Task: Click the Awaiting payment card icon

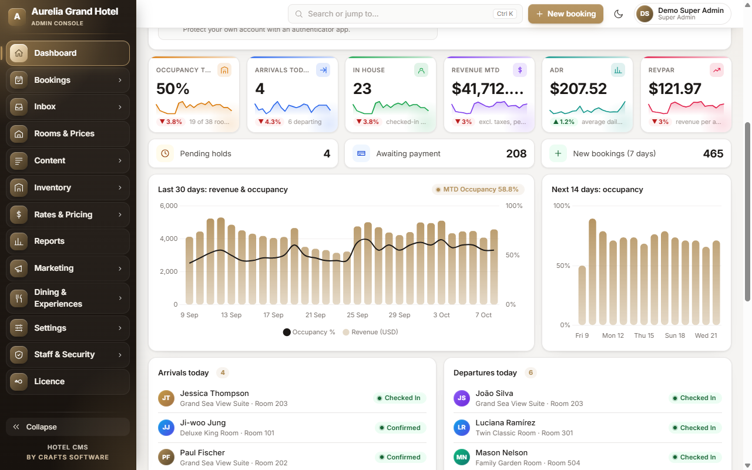Action: point(361,153)
